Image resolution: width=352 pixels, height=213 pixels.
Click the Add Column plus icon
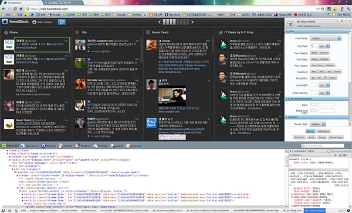click(35, 22)
